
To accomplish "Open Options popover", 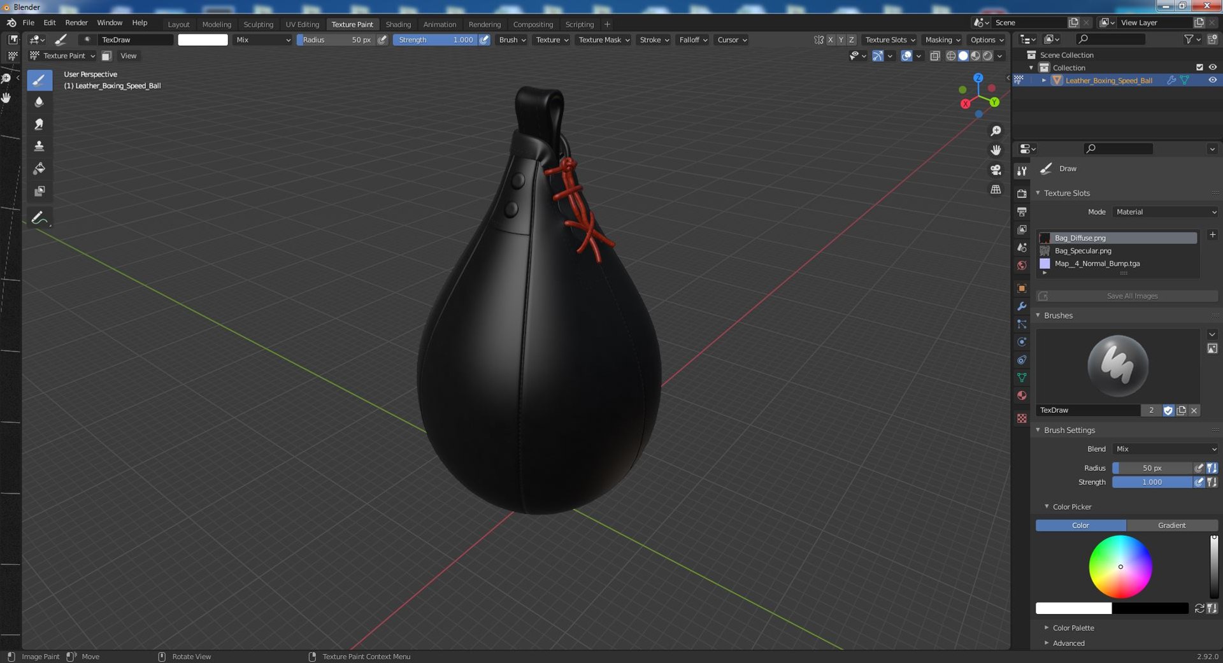I will pos(987,39).
